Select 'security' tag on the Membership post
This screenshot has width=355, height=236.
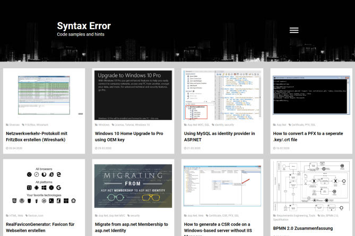click(x=135, y=216)
